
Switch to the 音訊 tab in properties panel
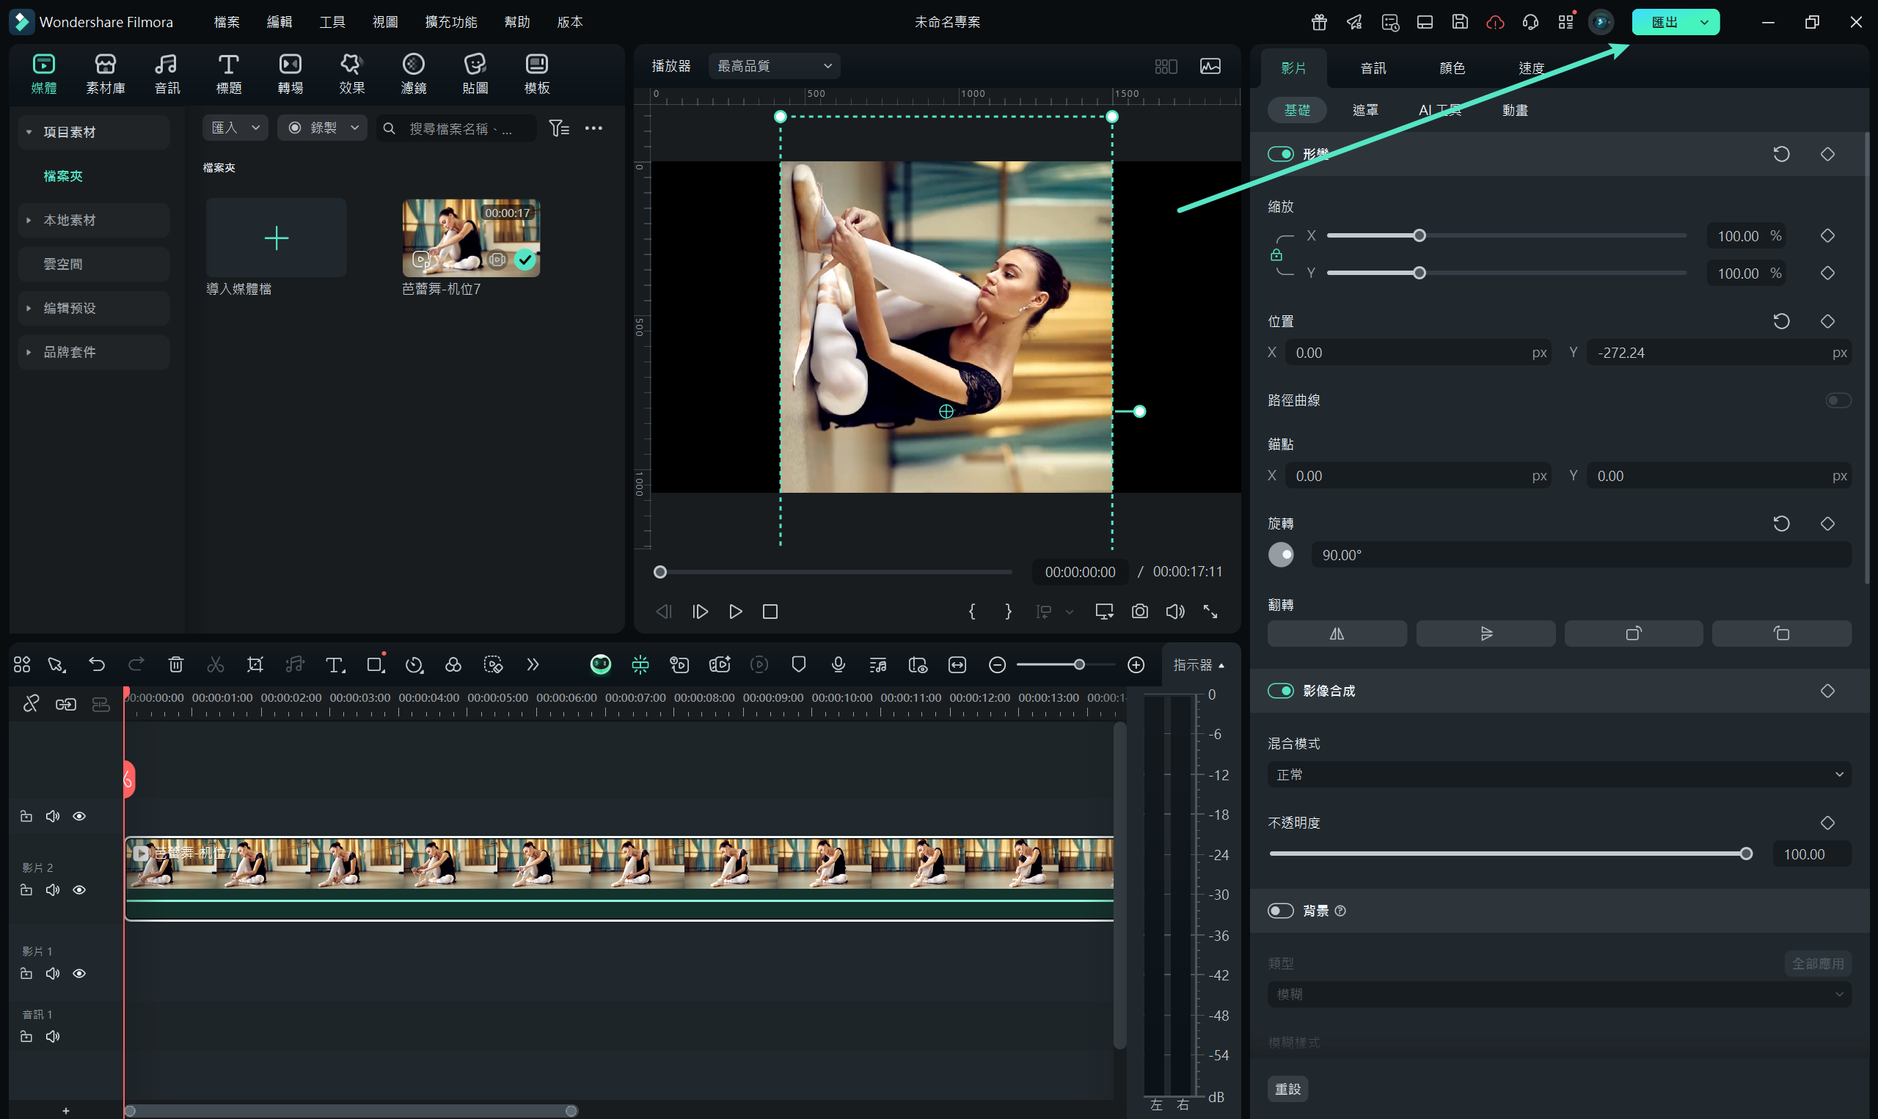point(1372,68)
